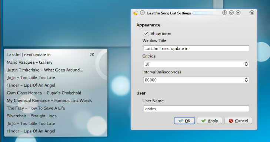Decrease the Interval value with the down arrow
The image size is (270, 142).
point(246,81)
